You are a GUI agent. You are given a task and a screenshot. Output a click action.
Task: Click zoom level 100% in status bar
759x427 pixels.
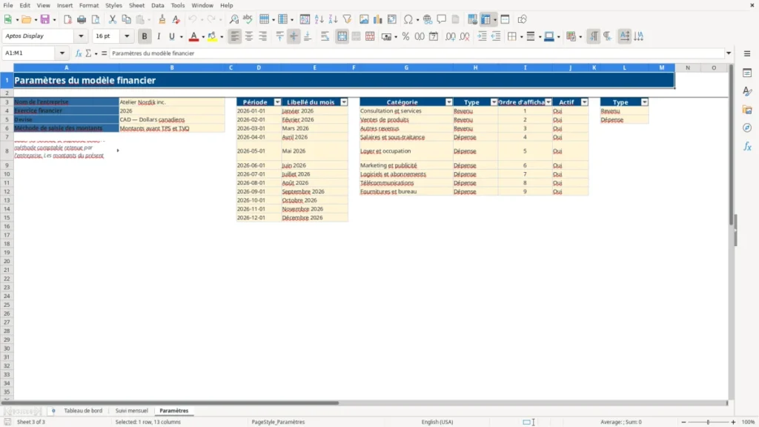(749, 422)
